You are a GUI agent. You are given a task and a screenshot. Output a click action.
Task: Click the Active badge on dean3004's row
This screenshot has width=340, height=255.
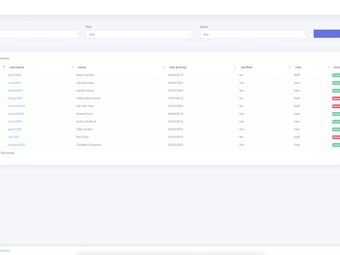pos(336,75)
